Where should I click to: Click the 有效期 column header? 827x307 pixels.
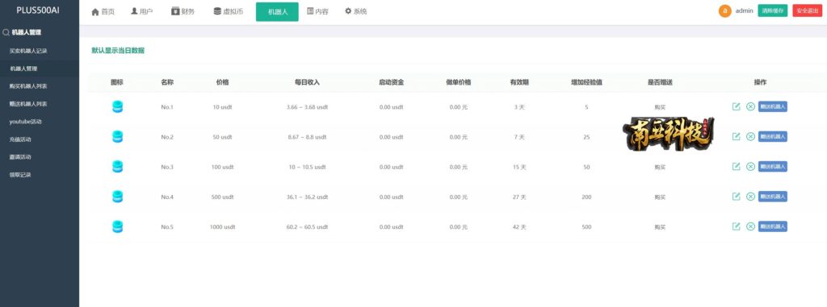(x=519, y=83)
